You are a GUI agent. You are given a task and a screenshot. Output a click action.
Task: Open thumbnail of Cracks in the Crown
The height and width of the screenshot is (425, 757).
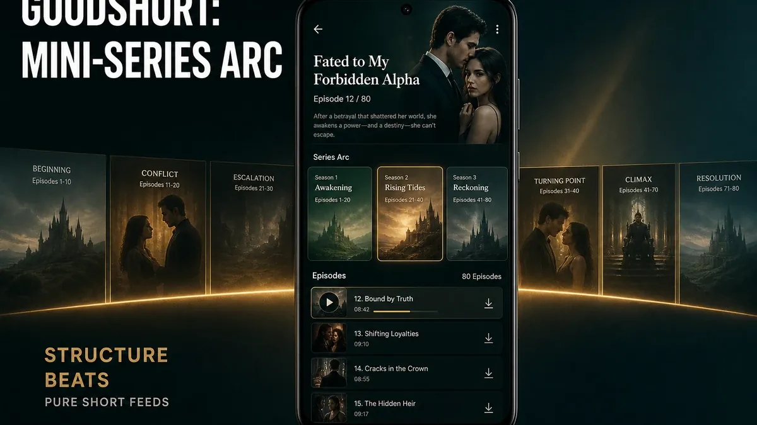(x=329, y=373)
